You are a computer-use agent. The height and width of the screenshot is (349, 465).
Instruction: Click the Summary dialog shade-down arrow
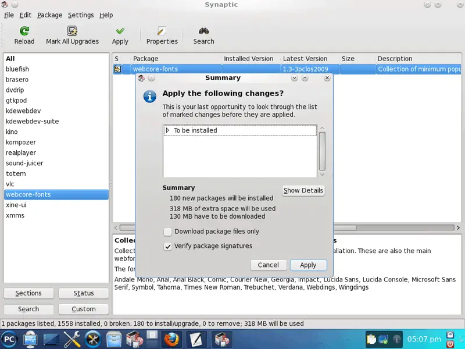[295, 78]
